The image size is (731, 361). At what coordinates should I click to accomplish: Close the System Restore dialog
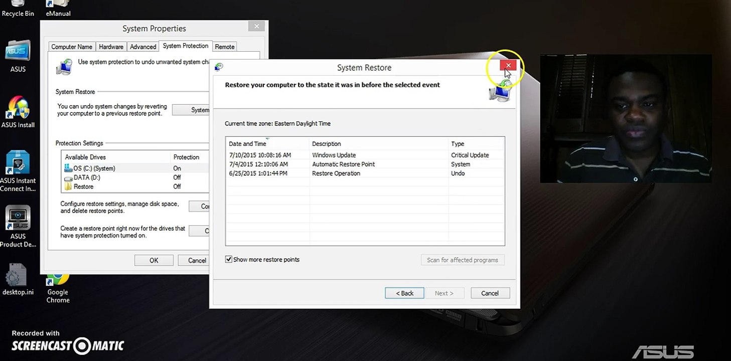pos(508,65)
